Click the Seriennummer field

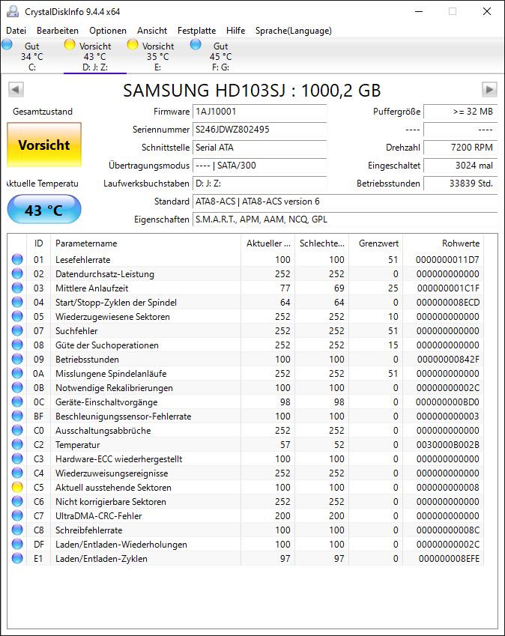point(259,130)
